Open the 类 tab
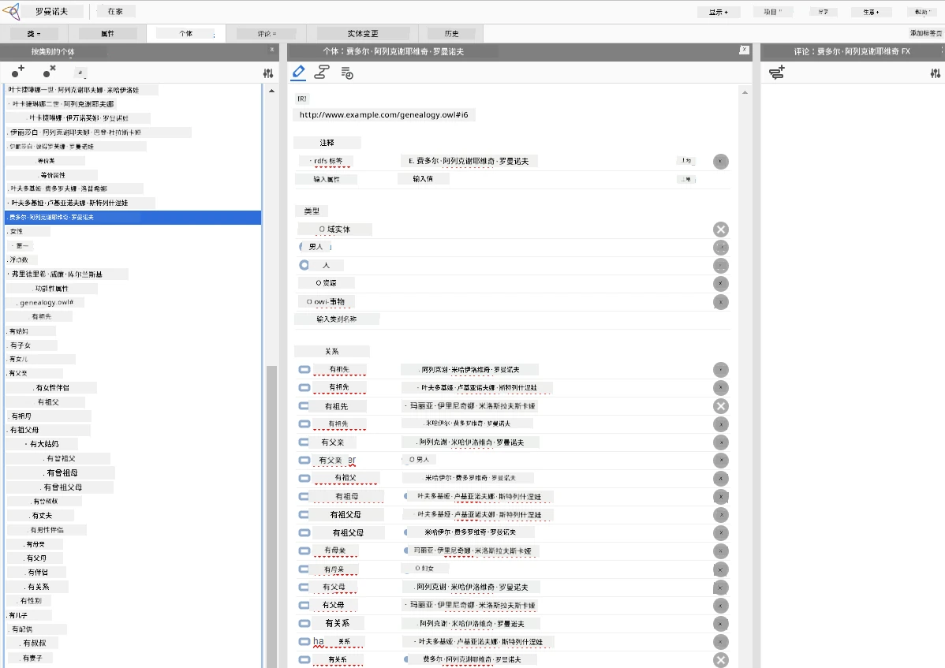The height and width of the screenshot is (668, 945). 34,34
